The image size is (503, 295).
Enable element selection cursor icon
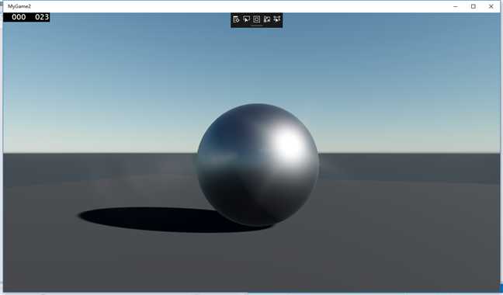(246, 19)
